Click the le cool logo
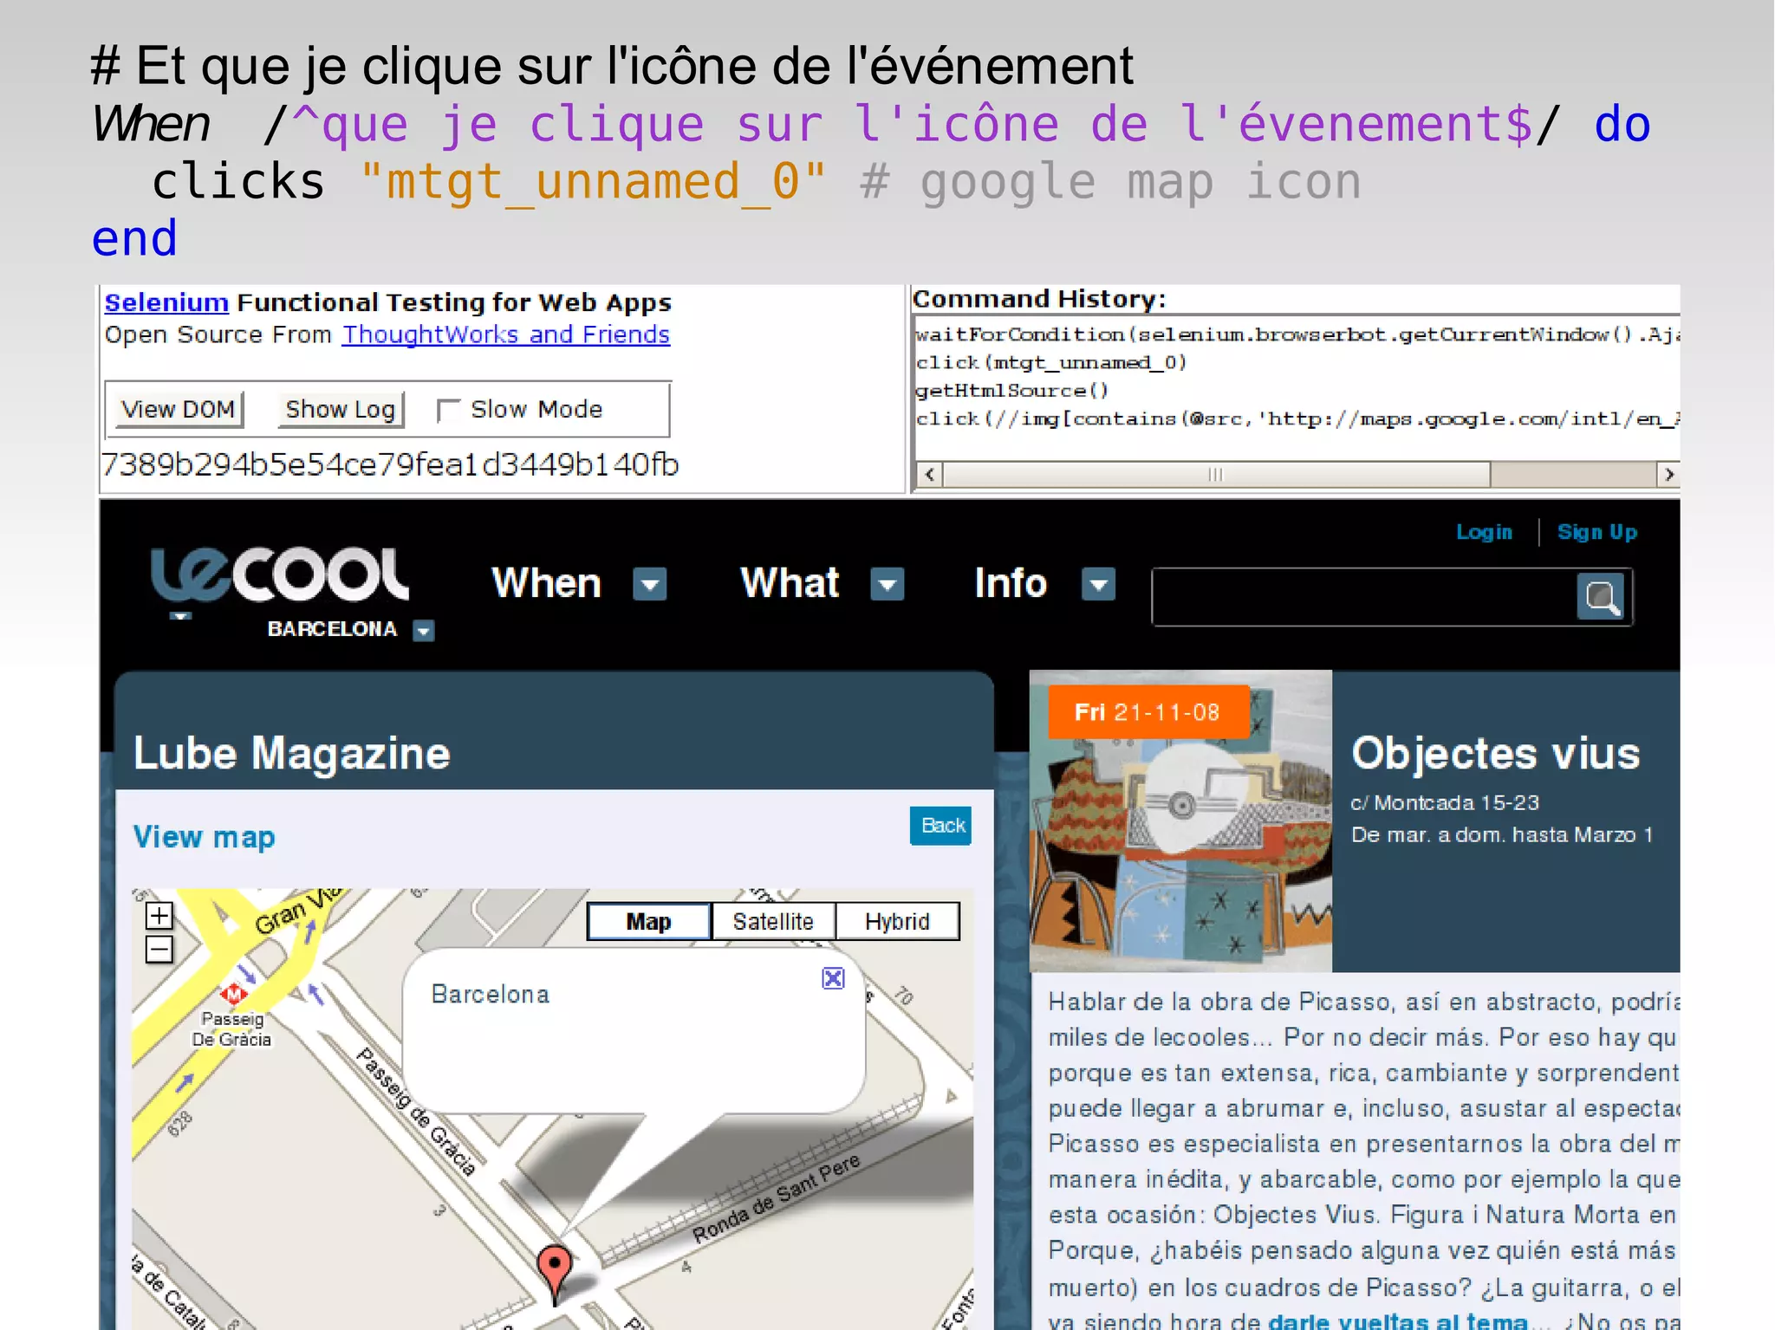 (x=280, y=575)
